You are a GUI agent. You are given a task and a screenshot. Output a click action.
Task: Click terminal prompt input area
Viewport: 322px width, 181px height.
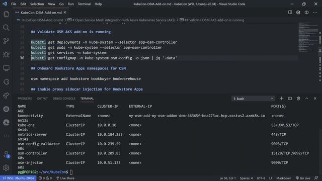[71, 172]
